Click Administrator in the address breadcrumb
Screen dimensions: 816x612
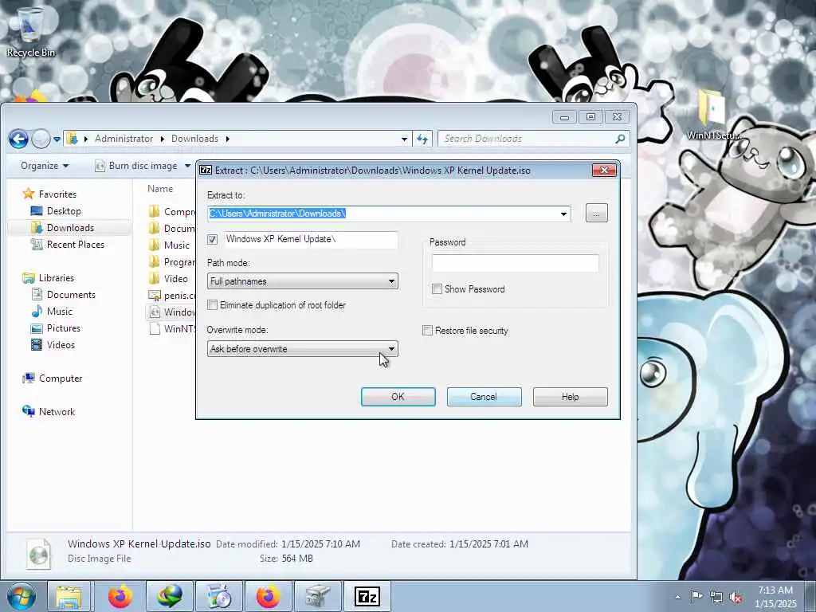pos(124,139)
